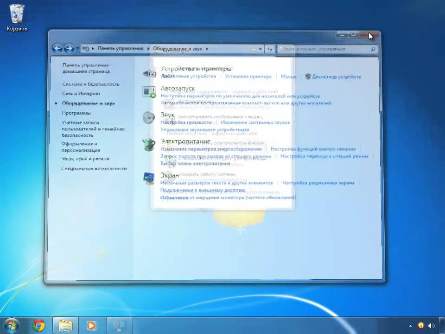Click Управление звуковыми устройствами link

coord(205,129)
